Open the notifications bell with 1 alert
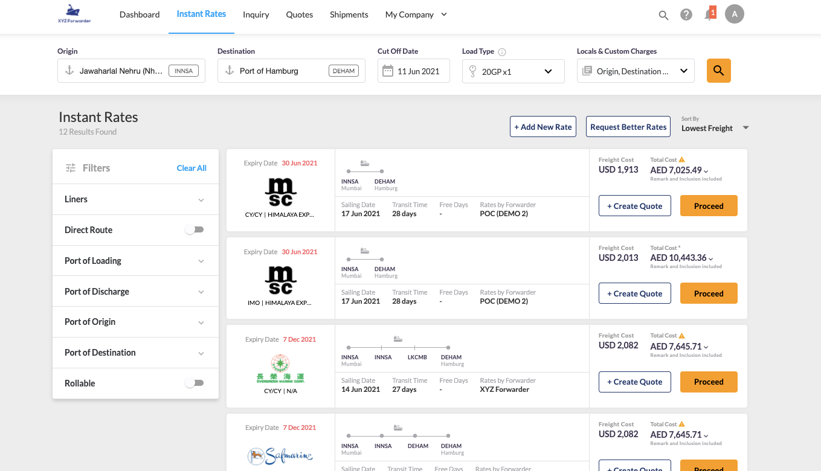This screenshot has width=821, height=471. [x=708, y=14]
